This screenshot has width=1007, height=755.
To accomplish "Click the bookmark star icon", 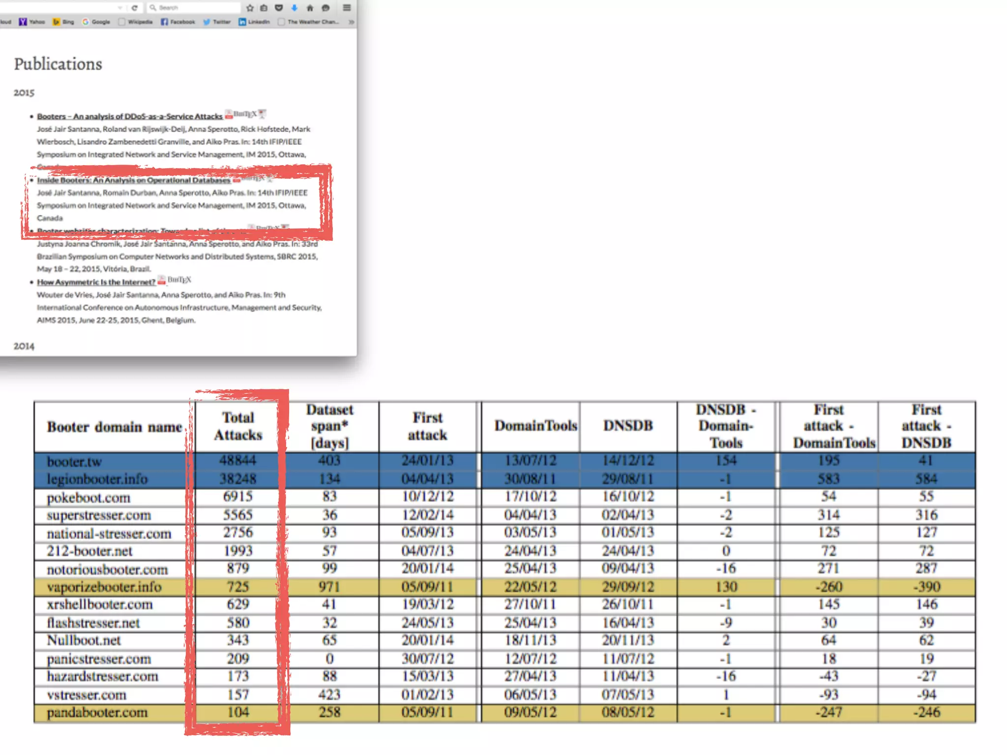I will [x=250, y=7].
